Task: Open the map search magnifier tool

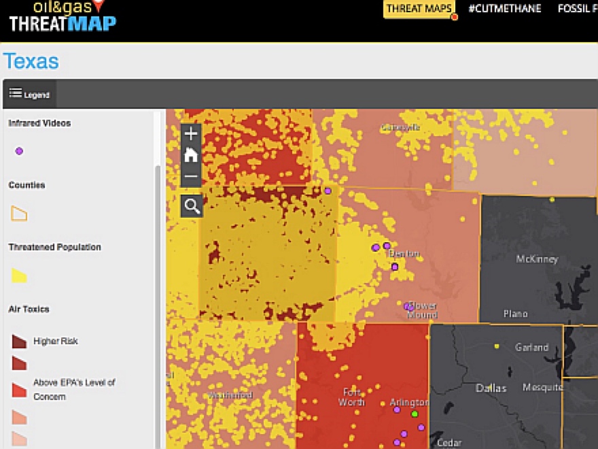Action: 192,206
